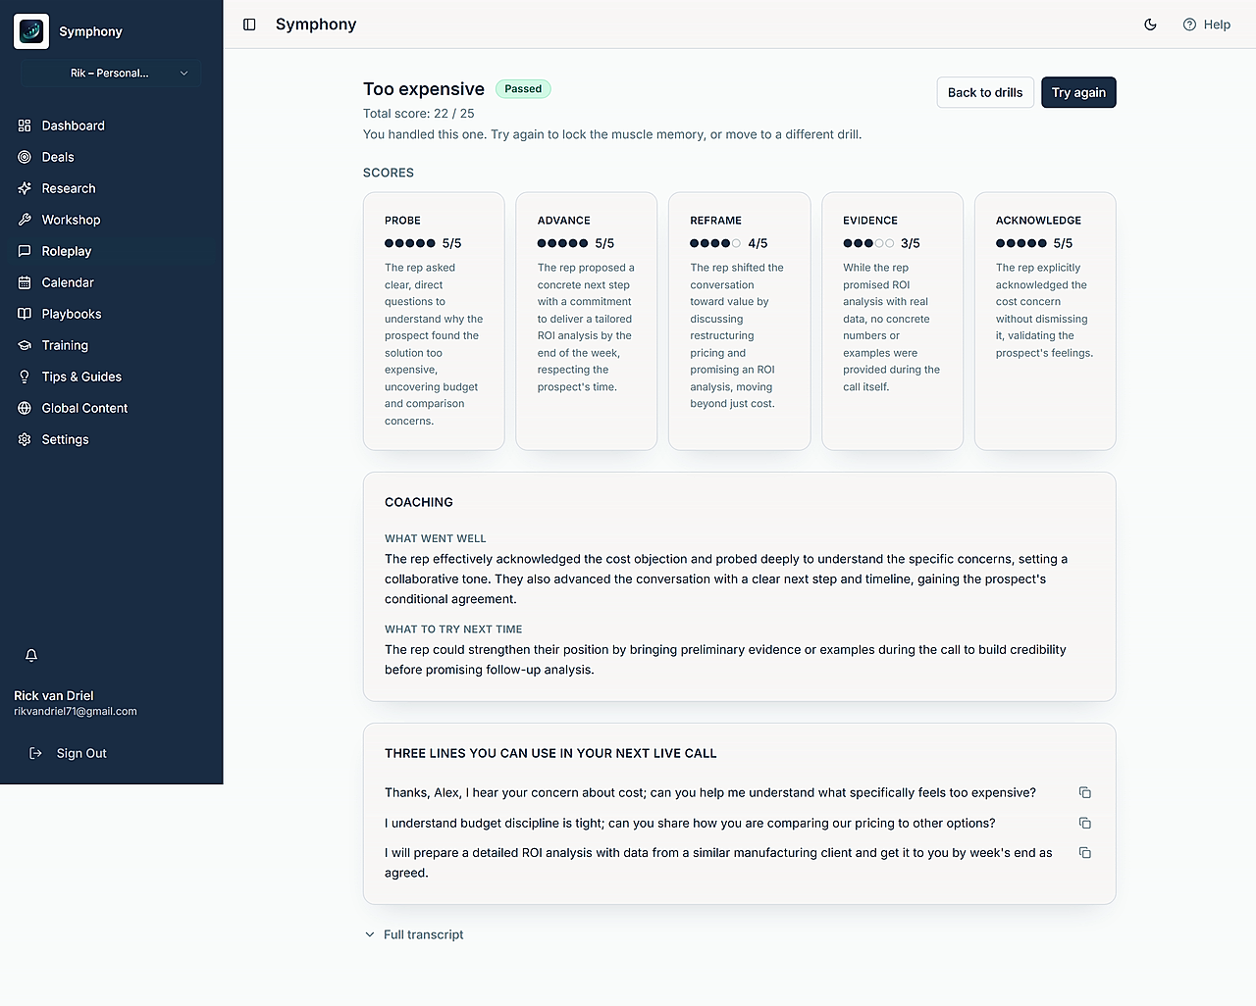The height and width of the screenshot is (1006, 1256).
Task: Click the Calendar icon in sidebar
Action: (x=25, y=282)
